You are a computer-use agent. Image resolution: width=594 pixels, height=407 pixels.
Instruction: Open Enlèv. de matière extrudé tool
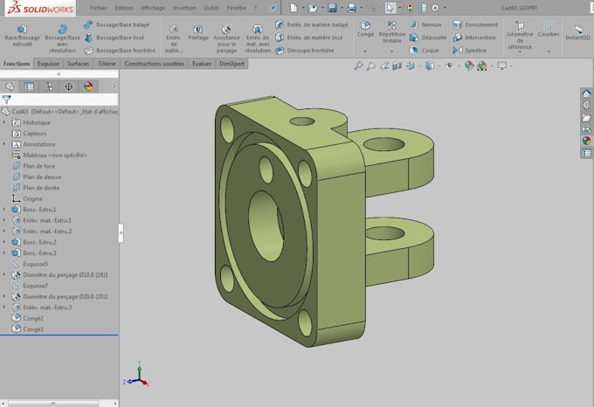tap(174, 38)
